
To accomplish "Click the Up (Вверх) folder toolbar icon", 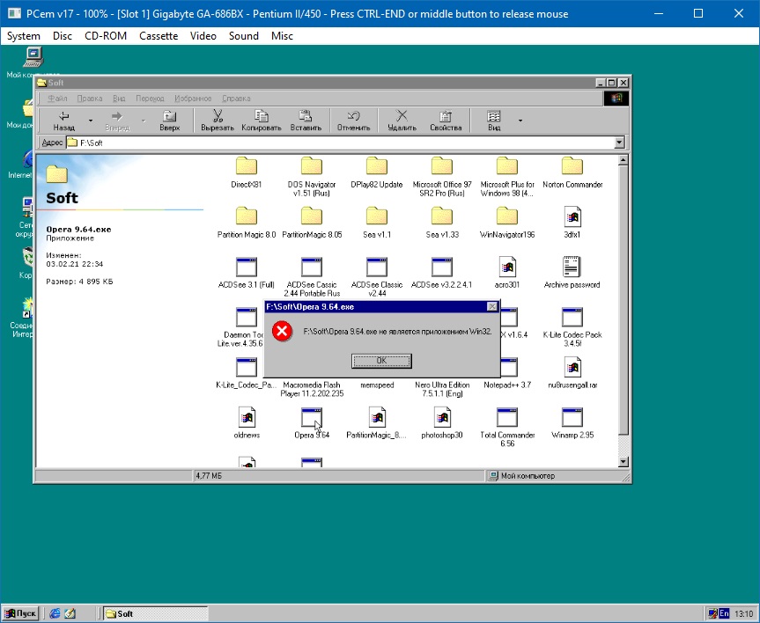I will [170, 116].
